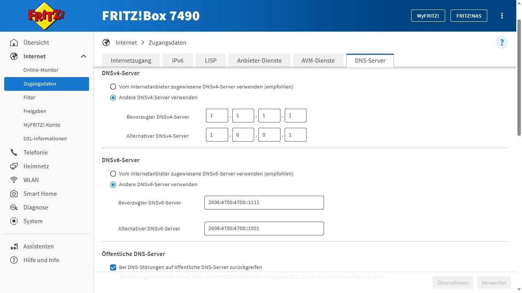This screenshot has width=522, height=293.
Task: Click the Telefonie phone icon
Action: tap(14, 153)
